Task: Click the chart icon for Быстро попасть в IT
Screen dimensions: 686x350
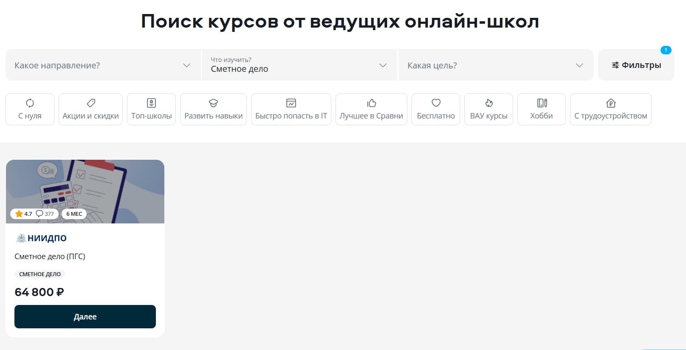Action: [x=291, y=103]
